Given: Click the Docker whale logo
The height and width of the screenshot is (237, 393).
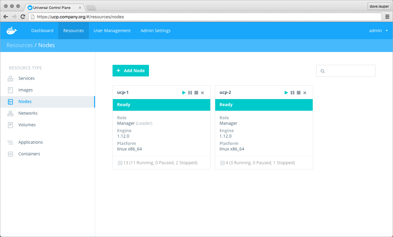Looking at the screenshot, I should (x=12, y=31).
